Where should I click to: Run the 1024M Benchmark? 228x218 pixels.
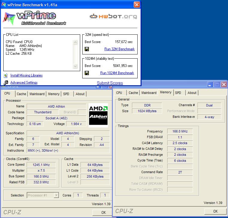tap(117, 73)
